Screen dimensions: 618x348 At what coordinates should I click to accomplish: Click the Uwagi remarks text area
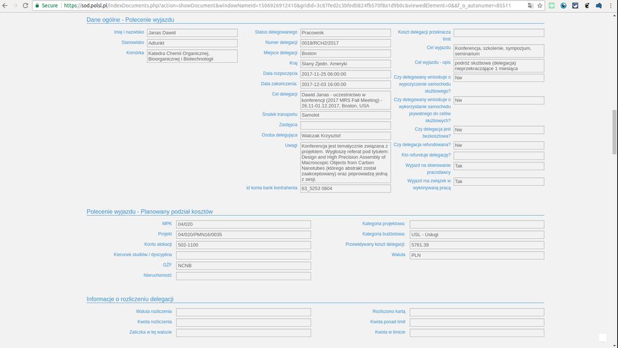click(346, 163)
